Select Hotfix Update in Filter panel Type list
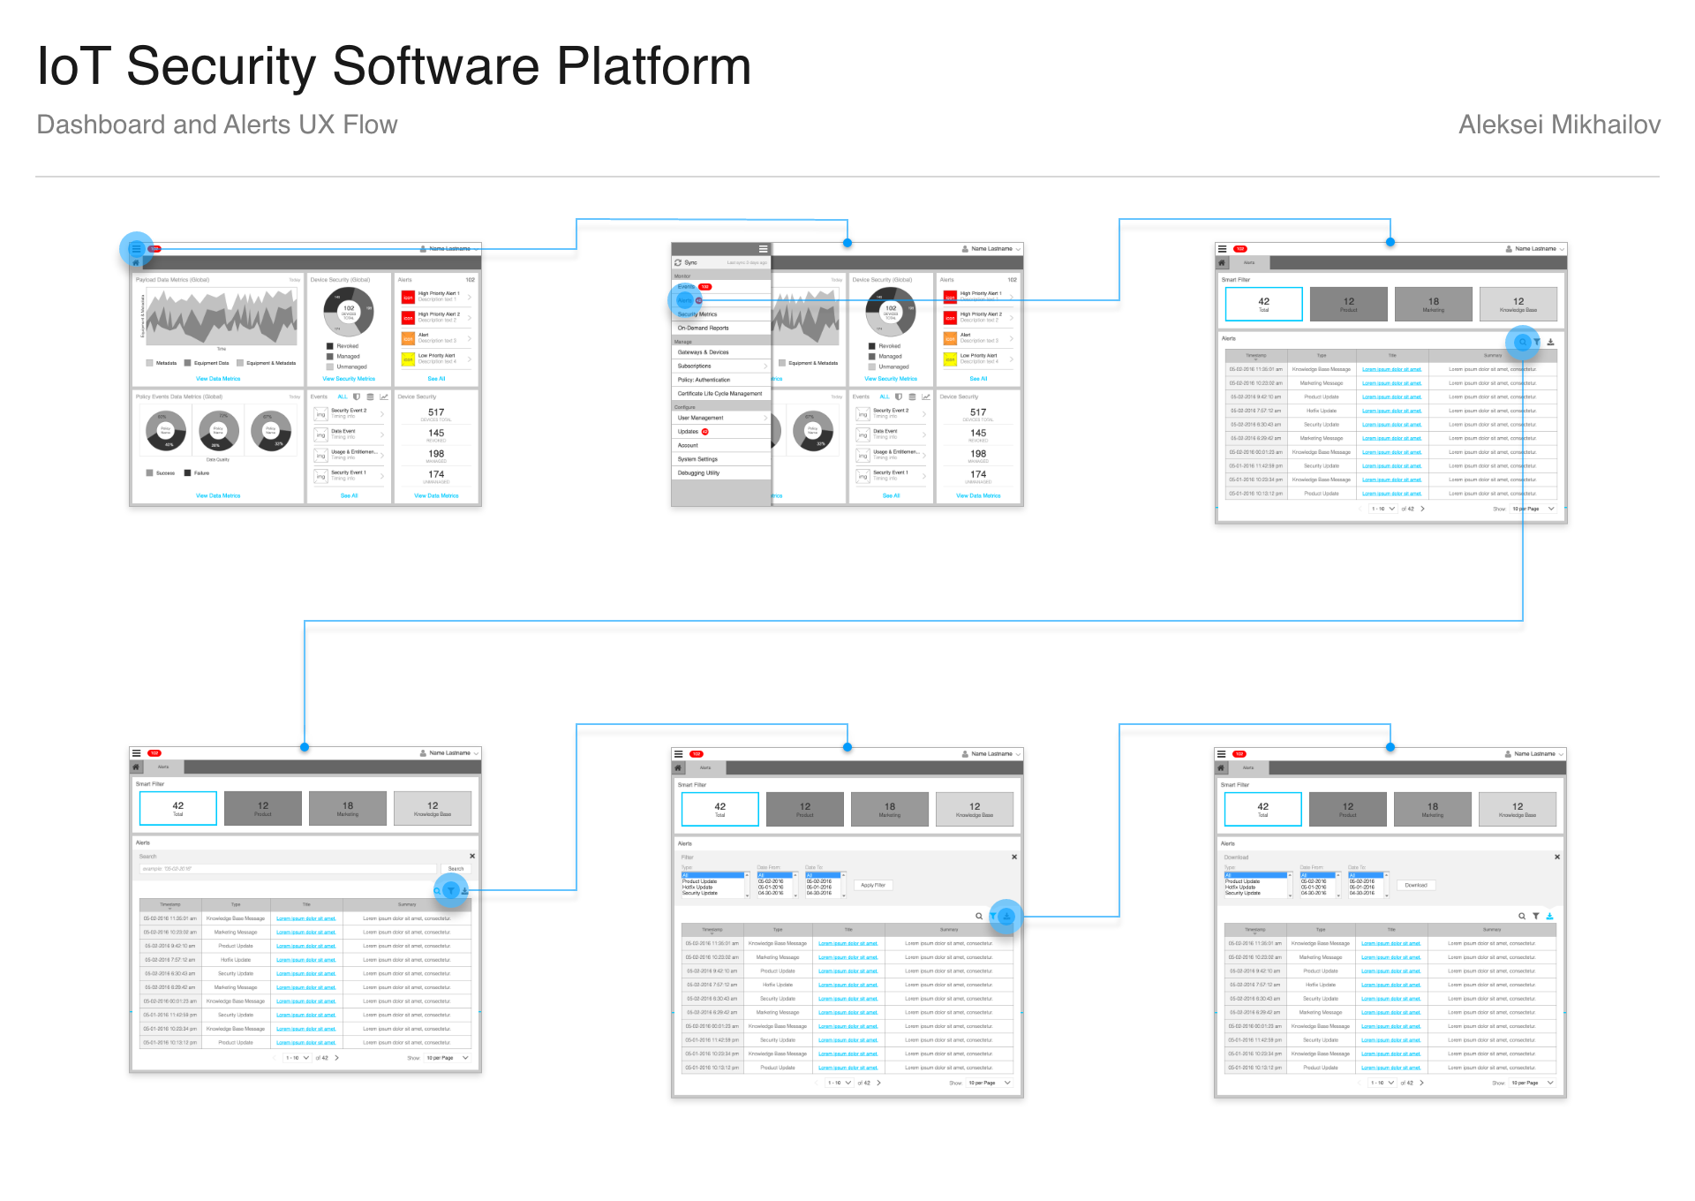 [x=697, y=888]
